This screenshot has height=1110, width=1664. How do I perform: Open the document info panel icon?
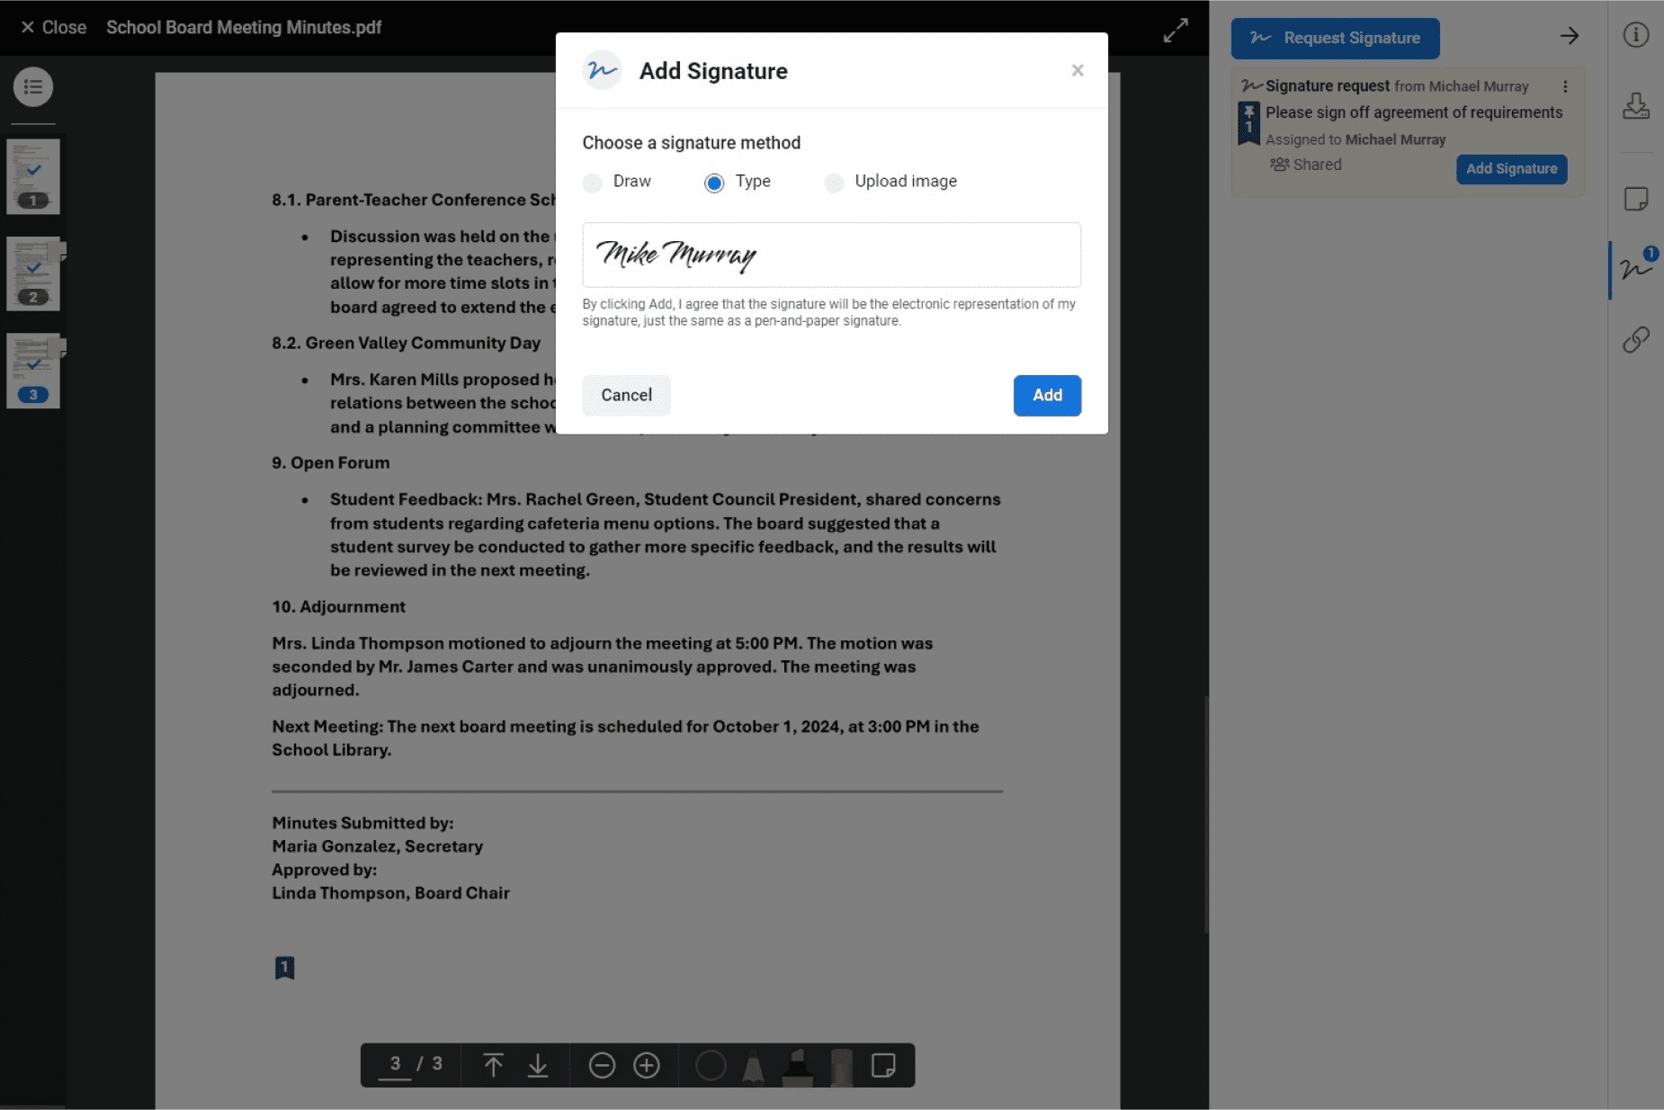click(1635, 35)
